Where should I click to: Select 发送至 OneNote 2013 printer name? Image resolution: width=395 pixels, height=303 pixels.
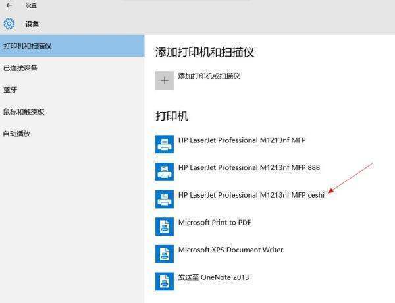tap(213, 277)
